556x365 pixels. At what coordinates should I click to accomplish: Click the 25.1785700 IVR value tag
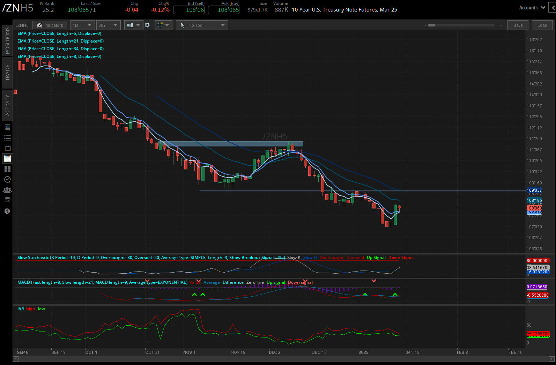[538, 334]
